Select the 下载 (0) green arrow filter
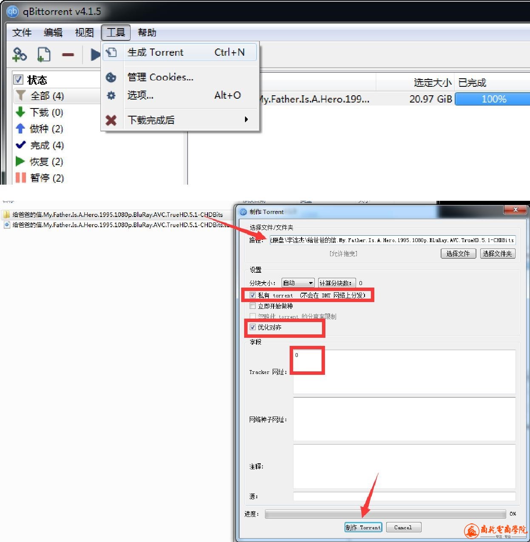This screenshot has height=542, width=530. point(40,112)
